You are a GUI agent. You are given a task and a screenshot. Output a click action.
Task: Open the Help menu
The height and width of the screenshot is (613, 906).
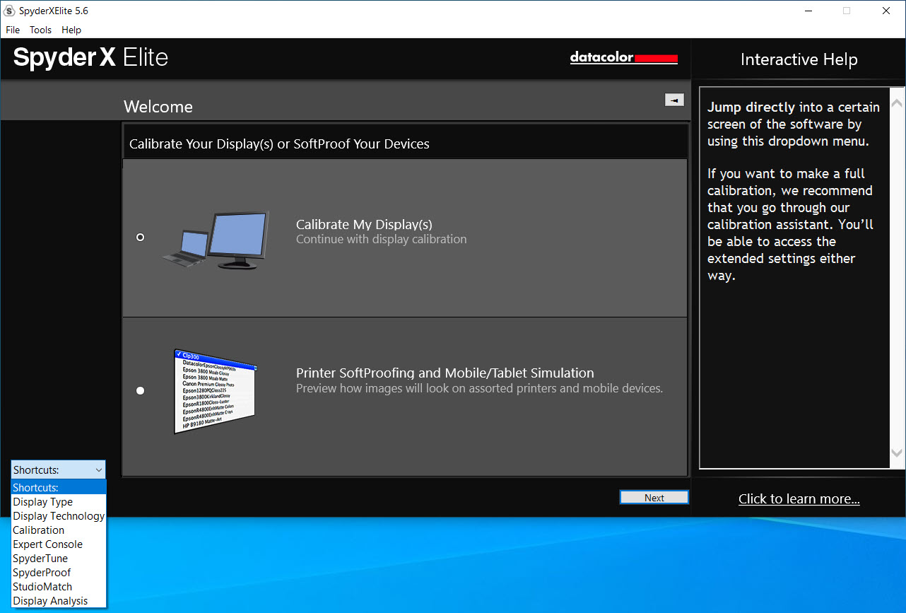[x=71, y=30]
